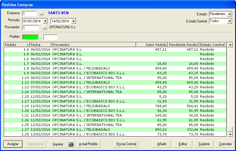Viewport: 236px width, 151px height.
Task: Select order row 1.9 ECOBASICS BIO
Action: click(x=115, y=73)
